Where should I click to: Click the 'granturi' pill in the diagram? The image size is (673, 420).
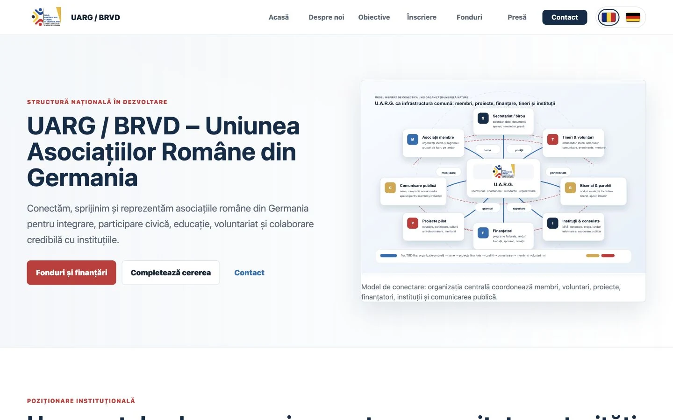(487, 209)
